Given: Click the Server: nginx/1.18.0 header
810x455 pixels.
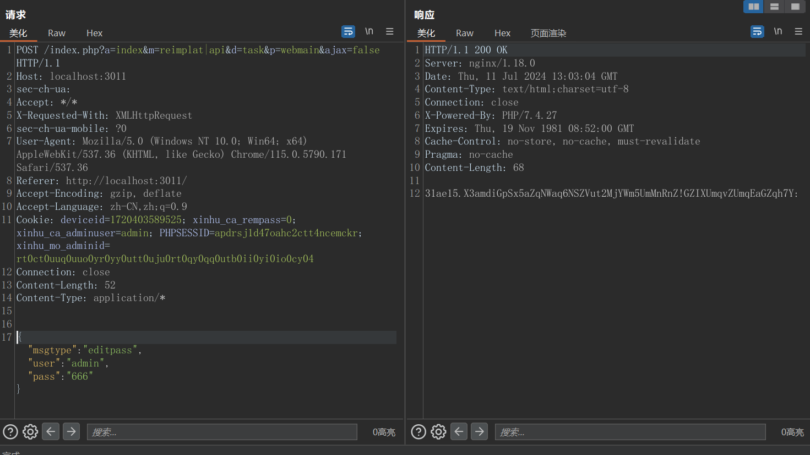Looking at the screenshot, I should [x=480, y=63].
